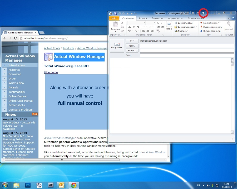Image resolution: width=237 pixels, height=189 pixels.
Task: Switch to the Формат текста tab
Action: point(175,18)
